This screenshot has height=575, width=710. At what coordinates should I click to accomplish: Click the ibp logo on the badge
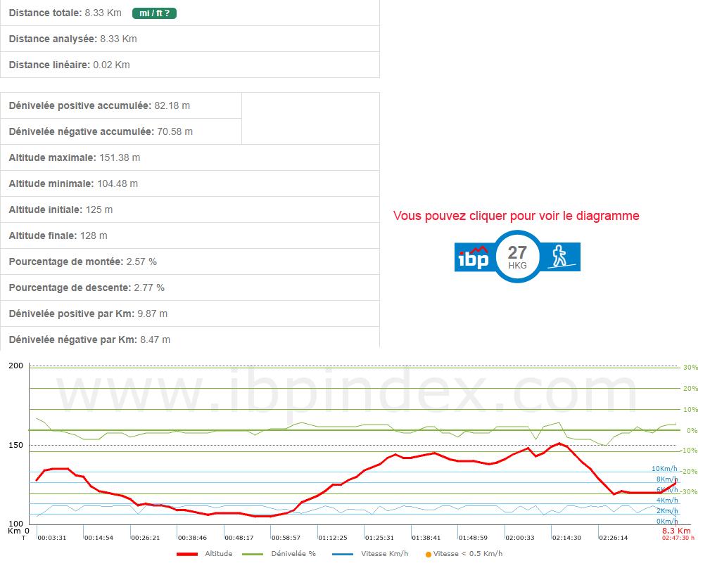(474, 257)
